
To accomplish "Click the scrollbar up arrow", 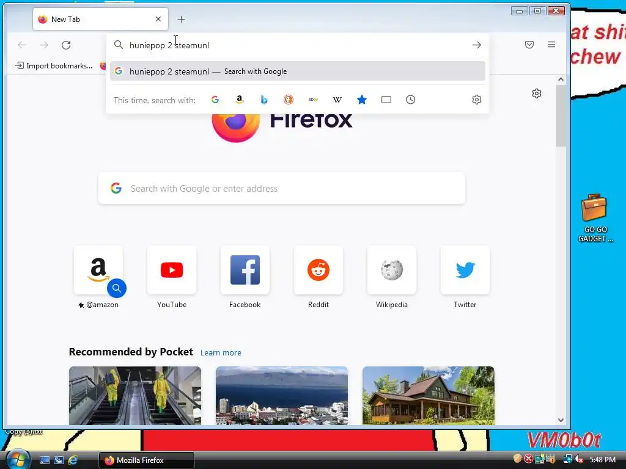I will (x=561, y=79).
